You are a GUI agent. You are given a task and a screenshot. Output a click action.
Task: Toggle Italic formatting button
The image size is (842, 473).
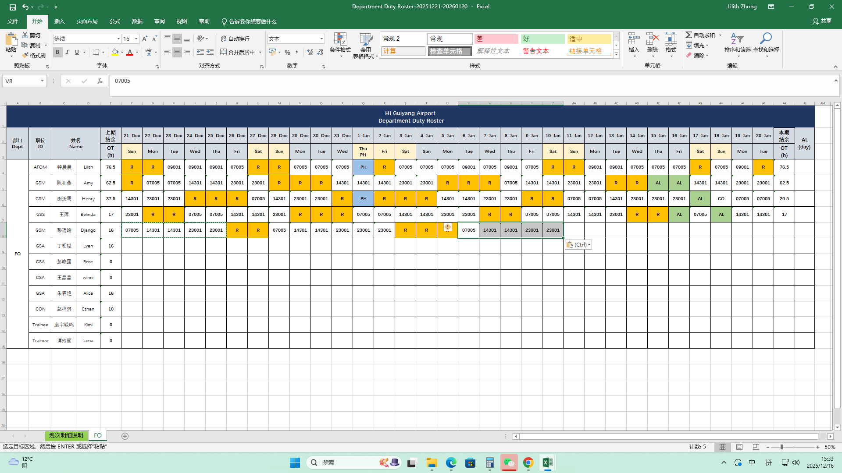pyautogui.click(x=67, y=52)
